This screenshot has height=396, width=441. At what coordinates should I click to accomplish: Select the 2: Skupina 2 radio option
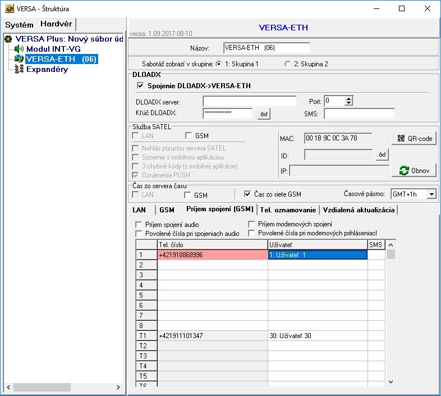coord(288,64)
